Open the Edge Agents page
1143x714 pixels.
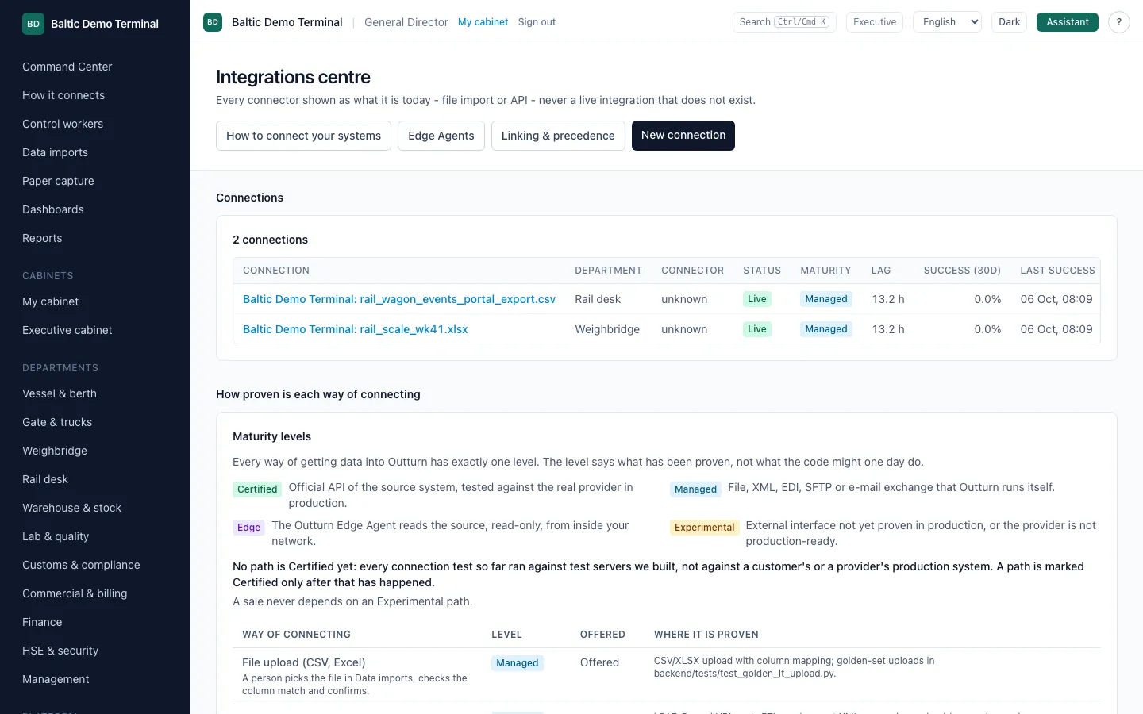click(441, 136)
